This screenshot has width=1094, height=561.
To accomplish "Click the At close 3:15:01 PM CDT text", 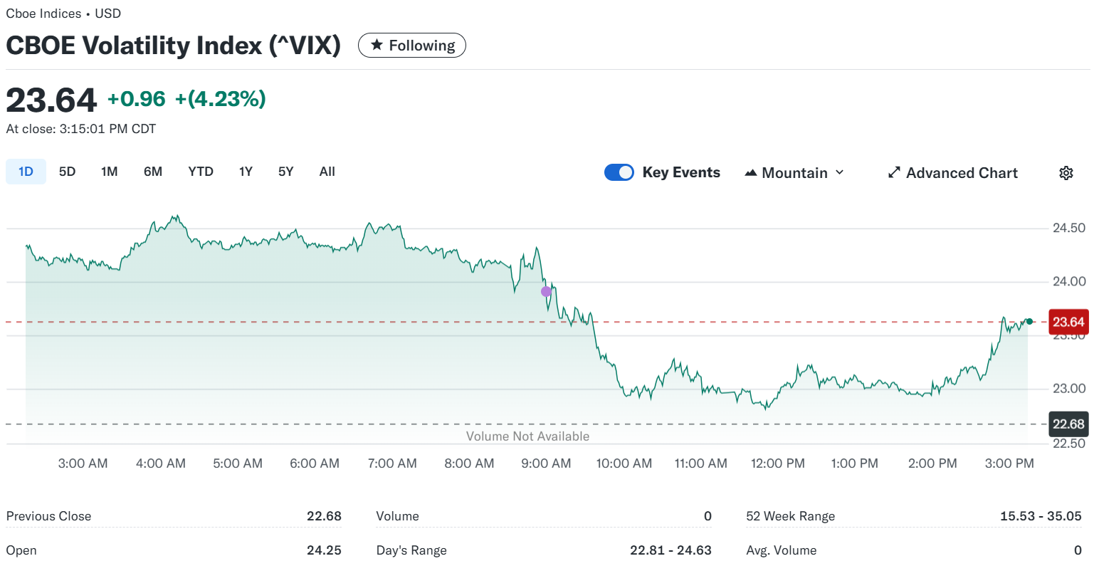I will tap(81, 129).
